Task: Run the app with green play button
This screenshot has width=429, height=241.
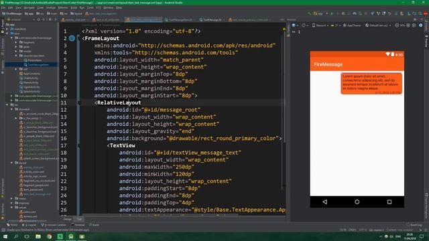Action: pos(332,13)
